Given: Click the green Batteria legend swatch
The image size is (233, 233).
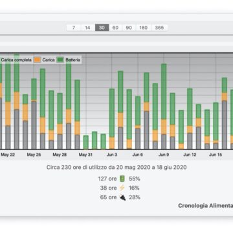Looking at the screenshot, I should (x=60, y=60).
